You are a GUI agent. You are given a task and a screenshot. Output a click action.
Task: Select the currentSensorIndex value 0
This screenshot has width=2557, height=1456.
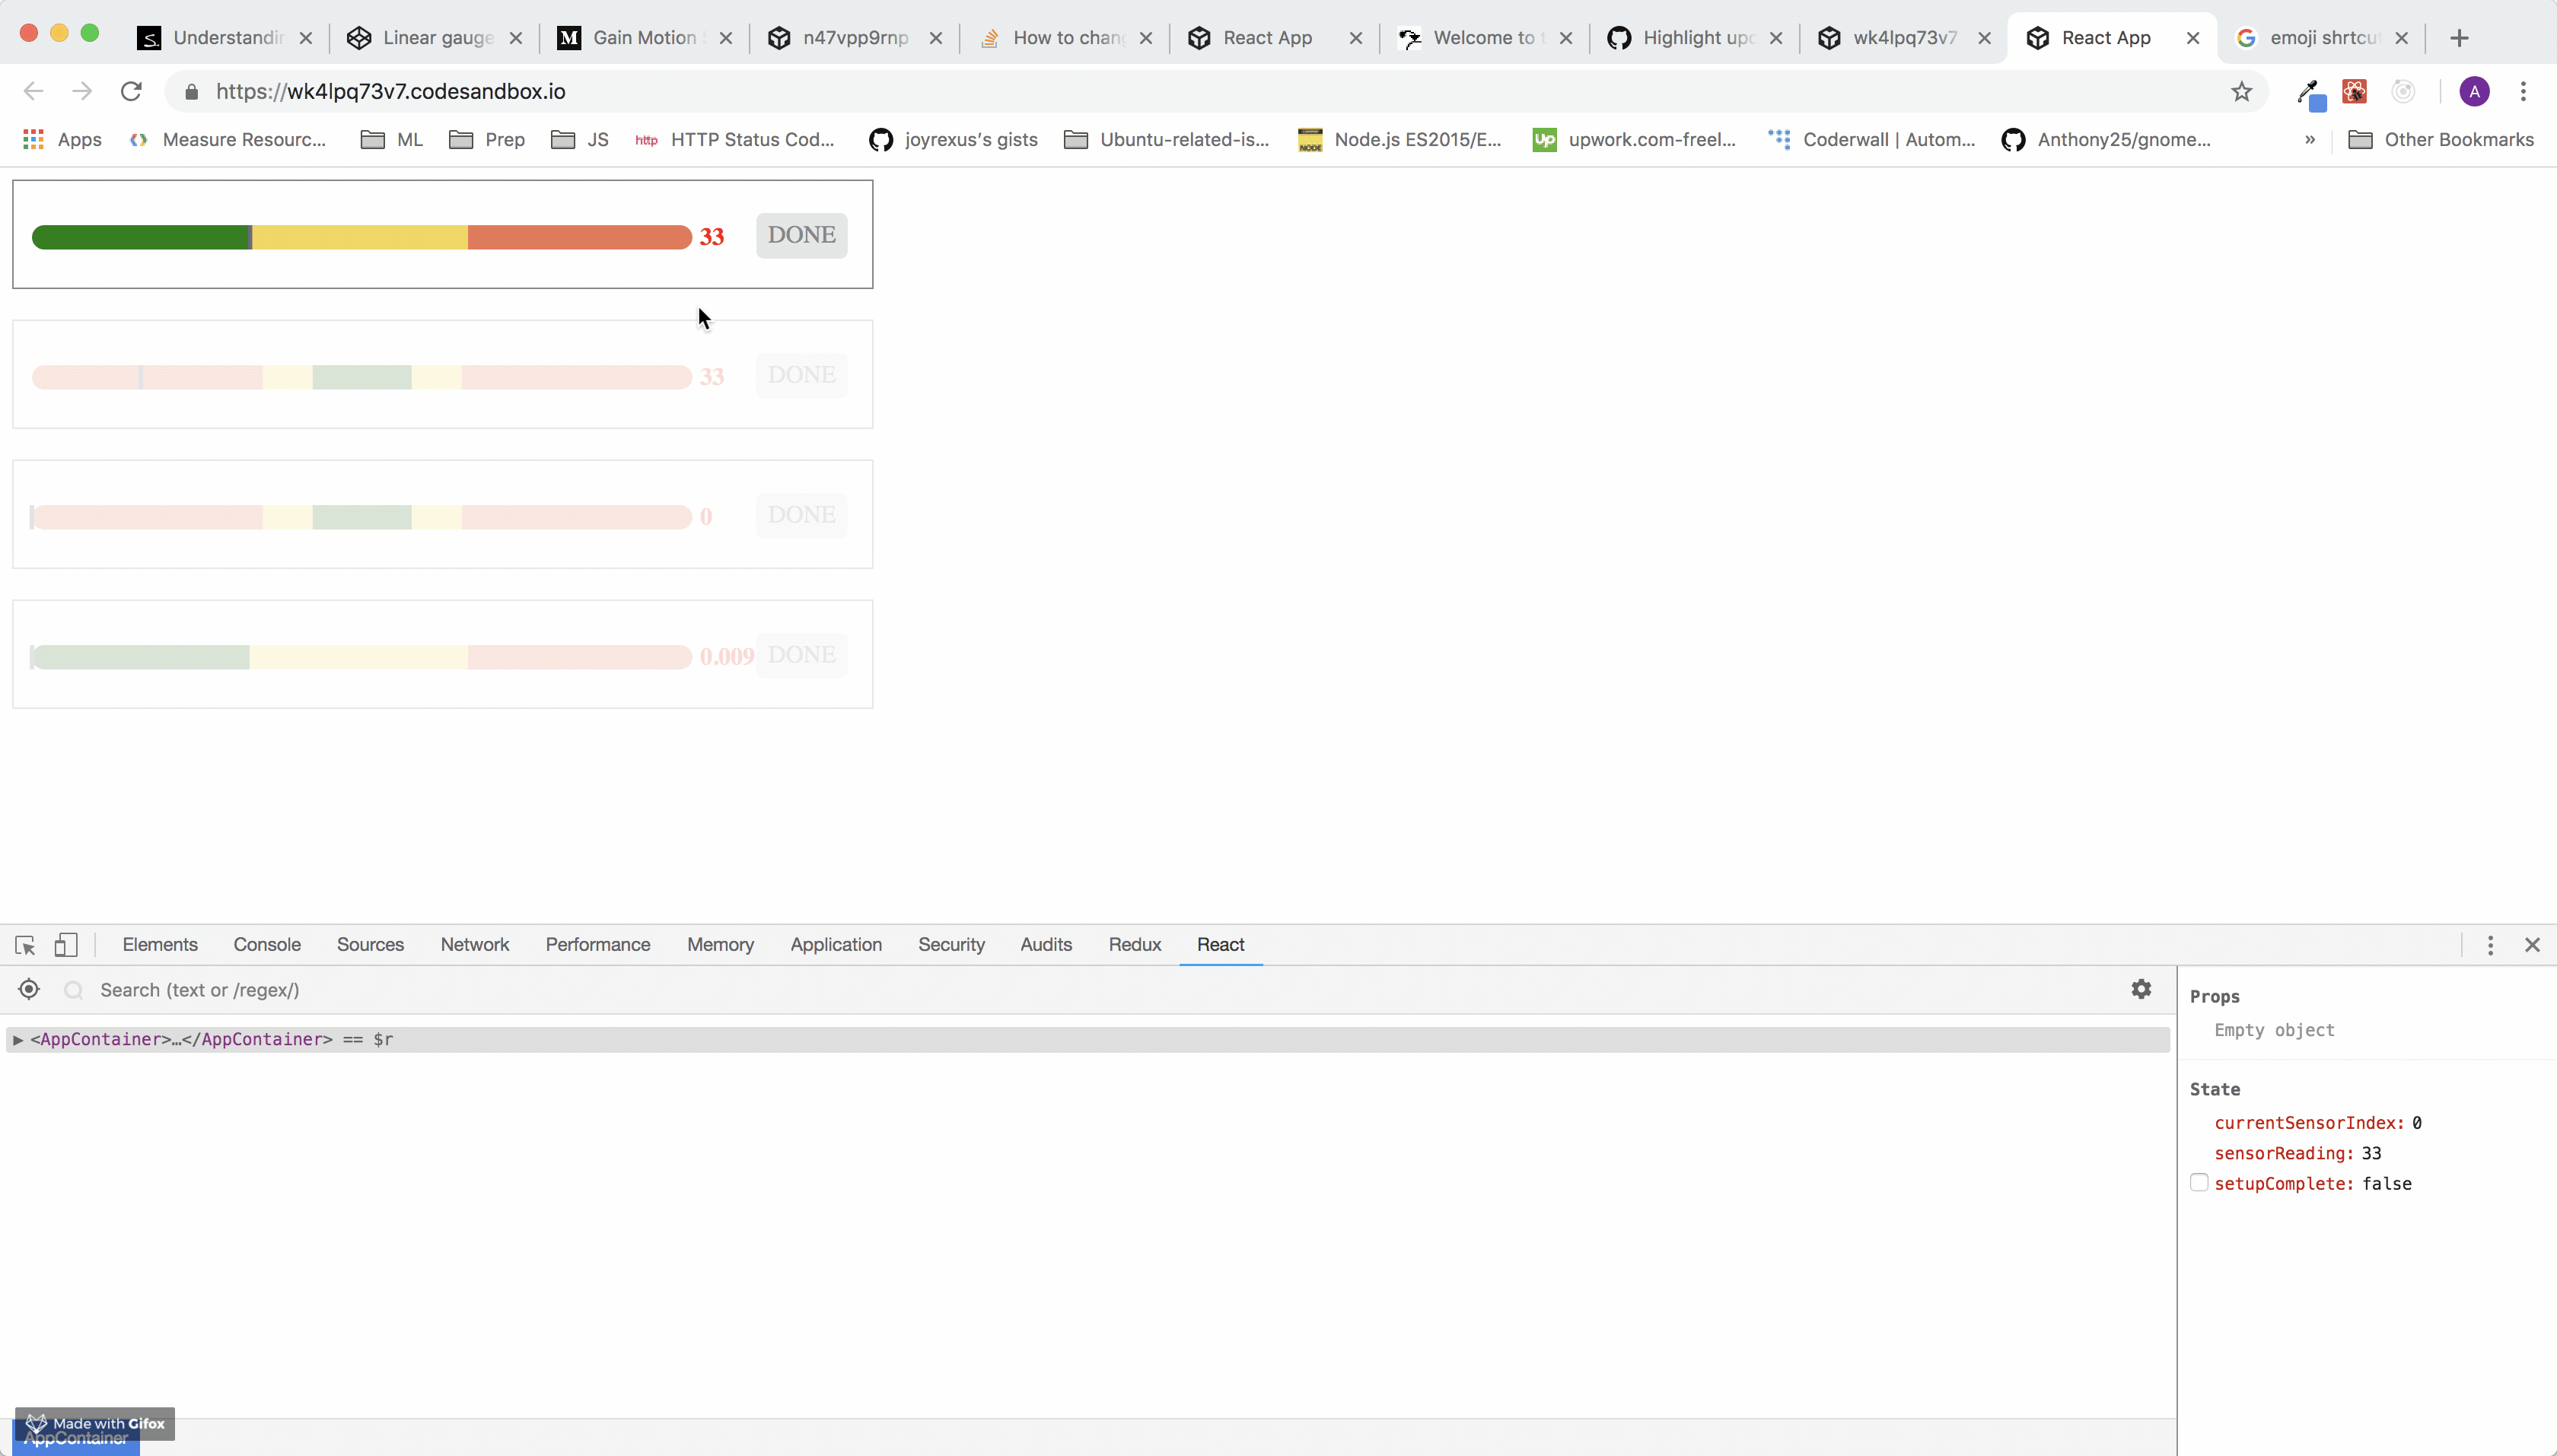point(2416,1123)
